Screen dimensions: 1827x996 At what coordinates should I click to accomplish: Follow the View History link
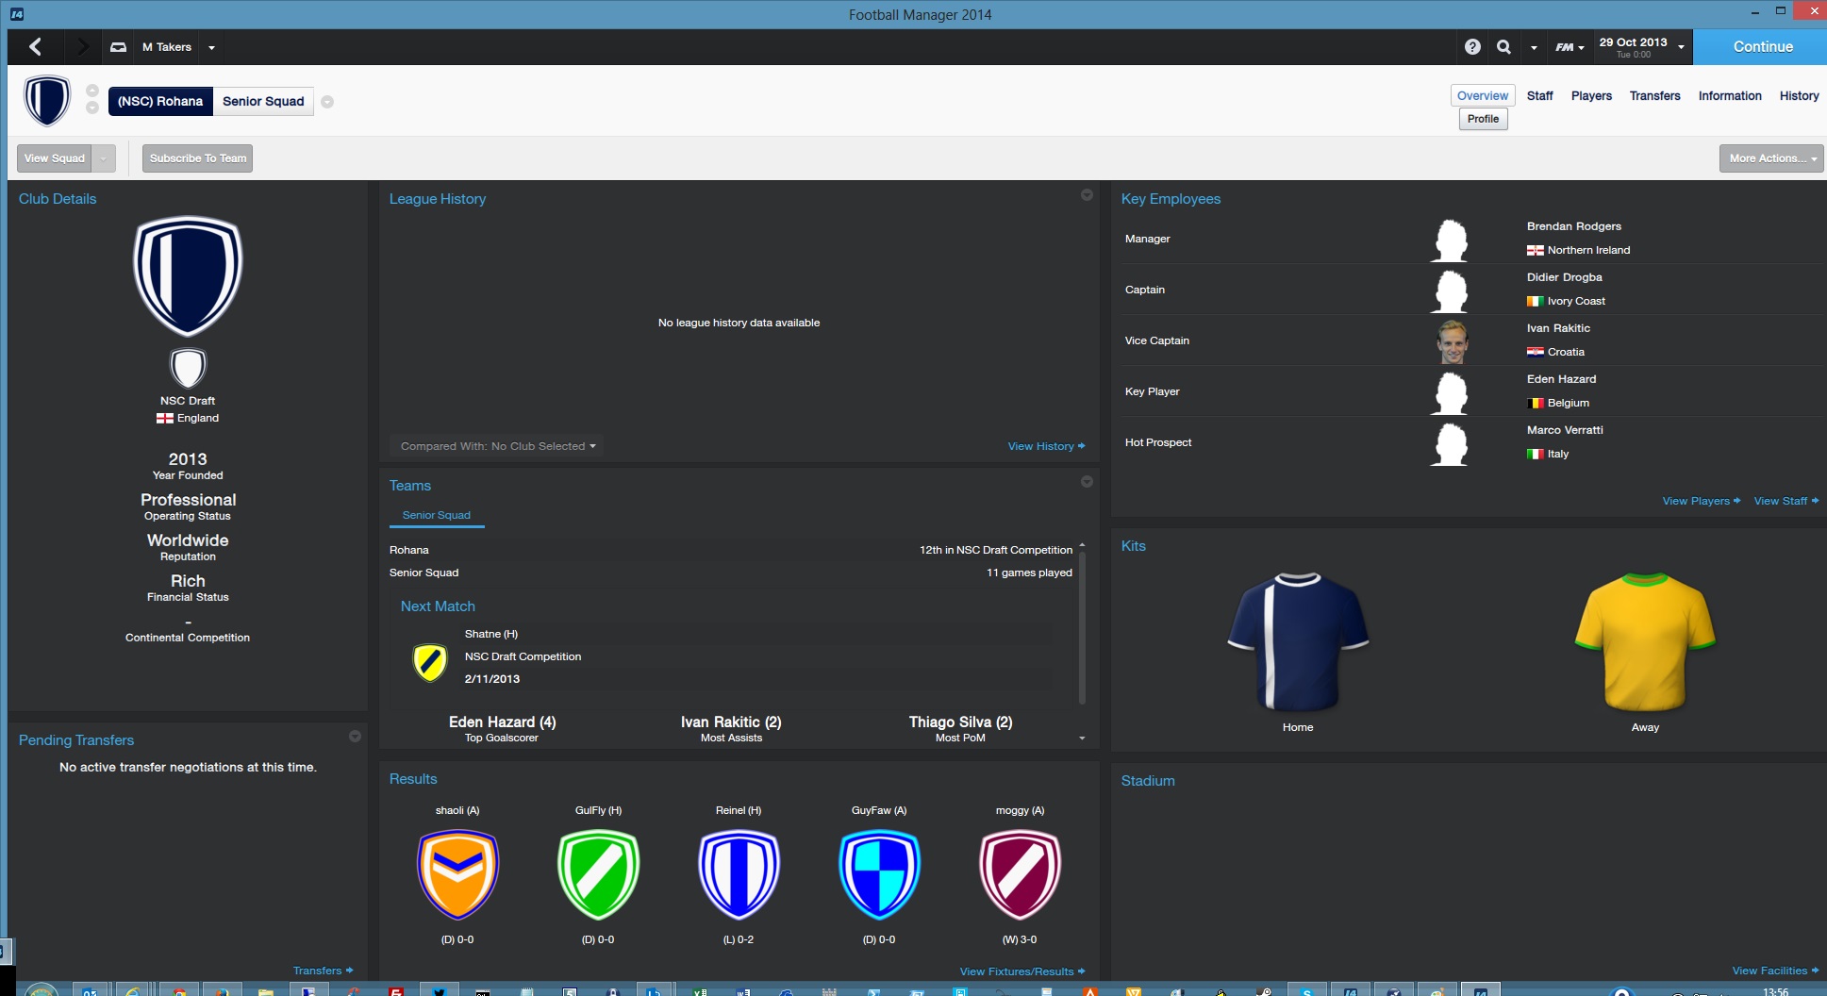[x=1046, y=446]
